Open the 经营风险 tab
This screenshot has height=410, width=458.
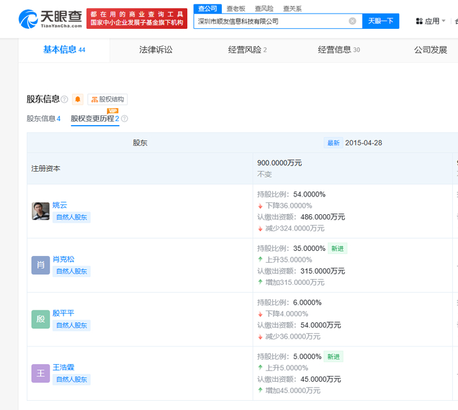click(247, 50)
